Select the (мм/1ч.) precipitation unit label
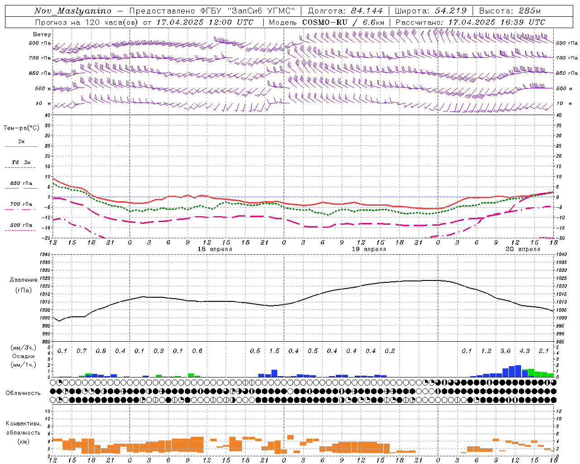 23,365
